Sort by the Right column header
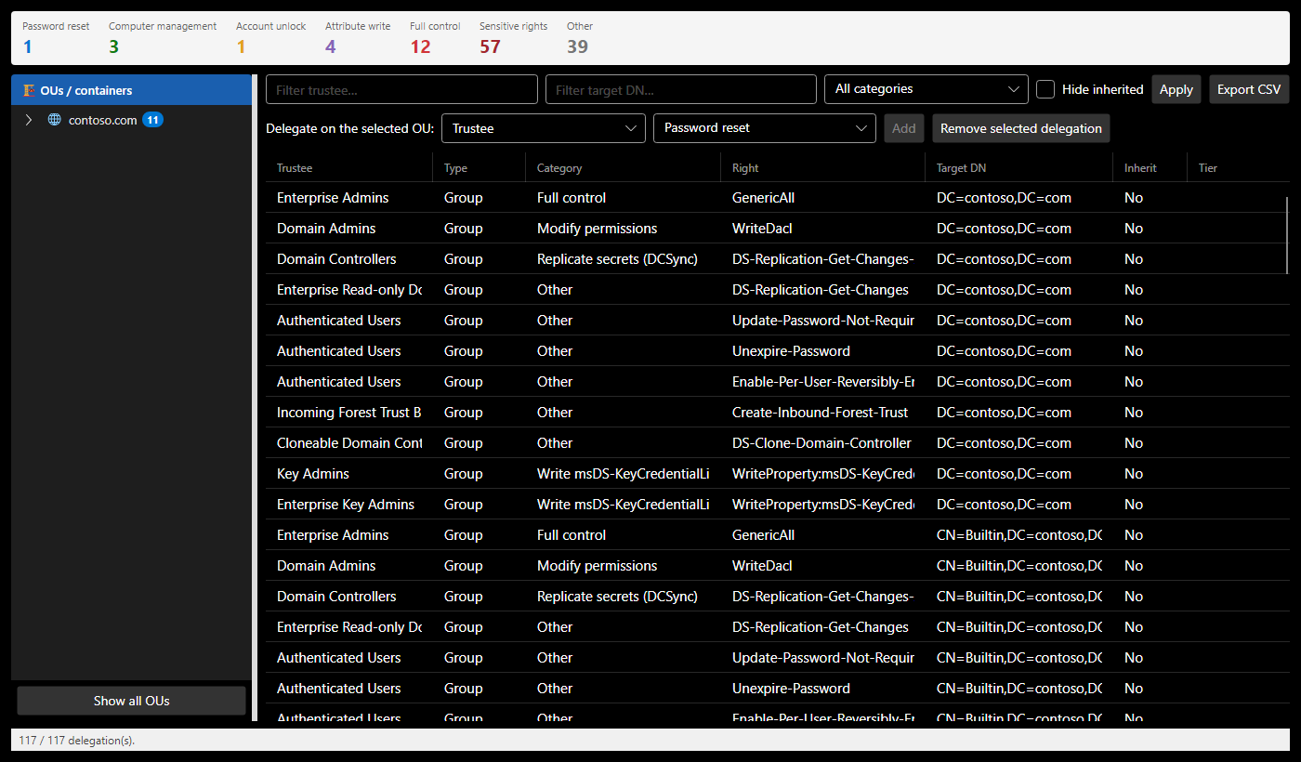 tap(823, 168)
